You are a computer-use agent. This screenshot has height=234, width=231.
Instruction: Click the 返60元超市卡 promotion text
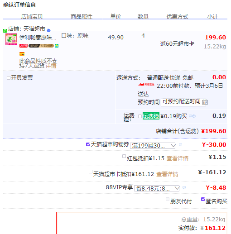coord(177,44)
